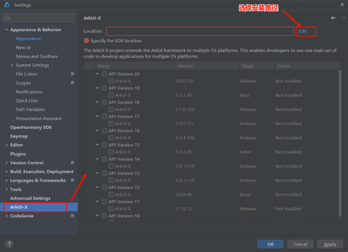Click project-level icon beside CodeGenie
348x252 pixels.
[x=72, y=216]
